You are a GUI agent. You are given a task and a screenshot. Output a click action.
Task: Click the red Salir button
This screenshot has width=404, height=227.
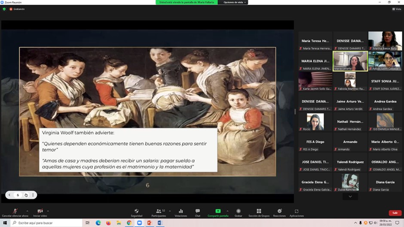coord(395,213)
